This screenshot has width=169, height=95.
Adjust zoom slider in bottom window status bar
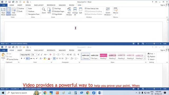click(154, 89)
